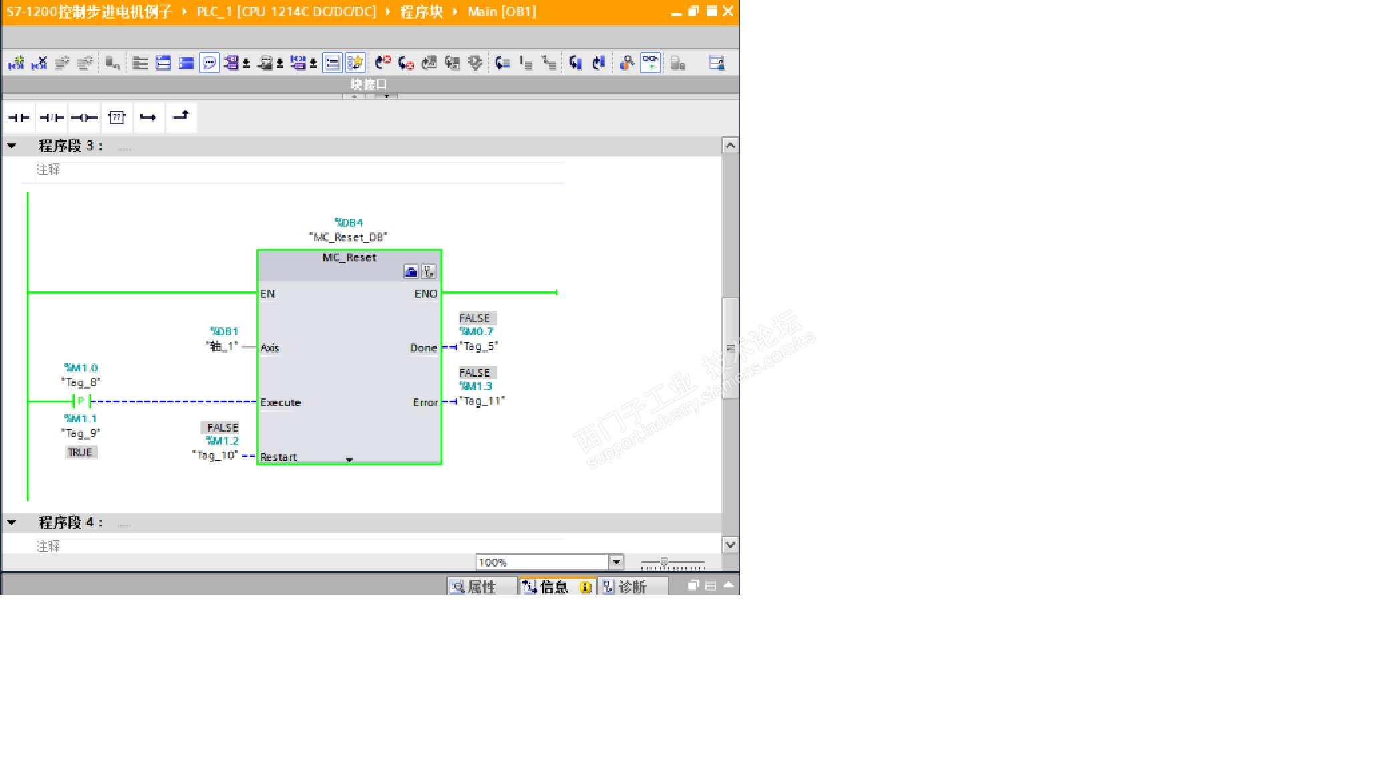
Task: Insert an output coil element
Action: click(x=84, y=118)
